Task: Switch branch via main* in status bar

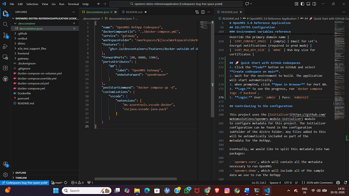Action: [57, 183]
